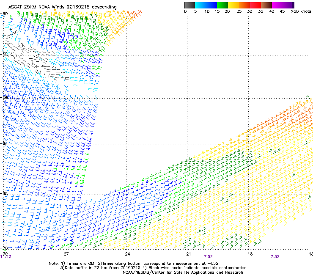Click the 'Data buffer is 22 hrs' note line

(x=153, y=268)
